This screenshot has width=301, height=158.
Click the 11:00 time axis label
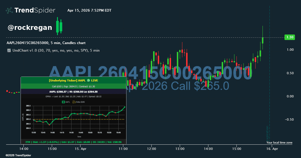(123, 149)
